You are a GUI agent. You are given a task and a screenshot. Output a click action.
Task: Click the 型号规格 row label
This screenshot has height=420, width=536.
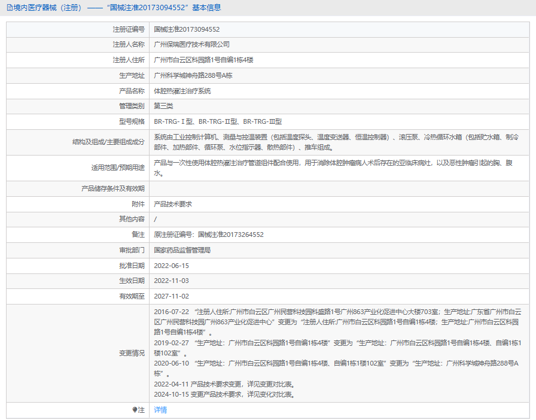click(132, 121)
